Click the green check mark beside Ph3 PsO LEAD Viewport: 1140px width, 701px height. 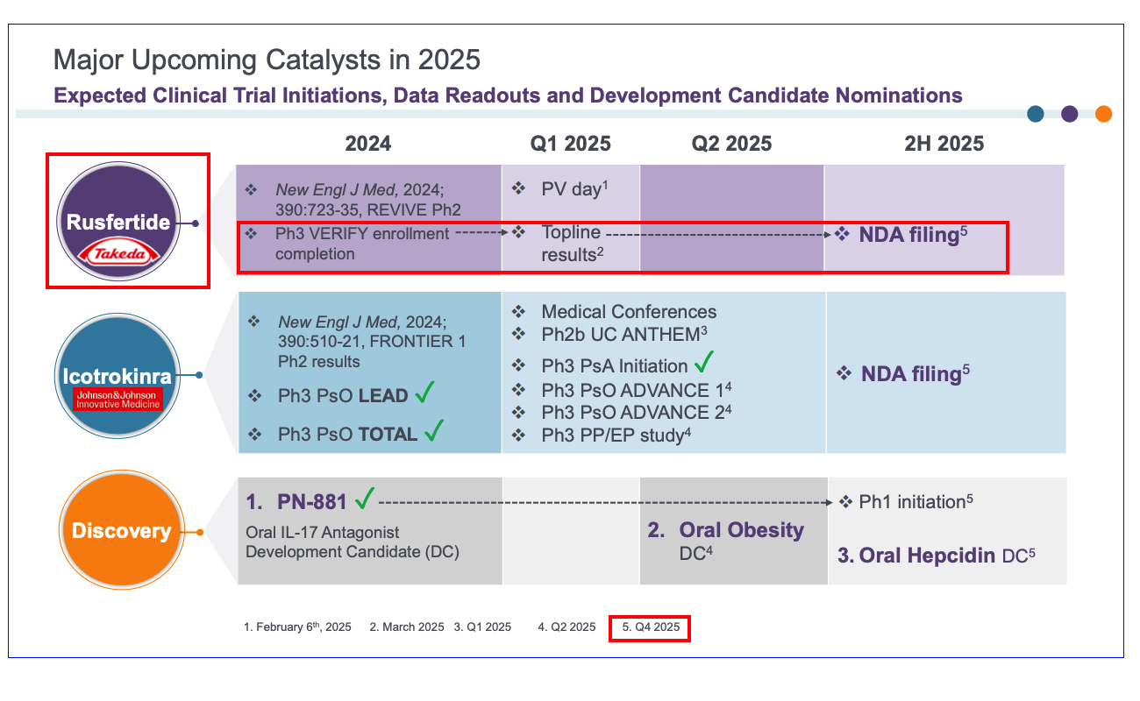(x=426, y=393)
